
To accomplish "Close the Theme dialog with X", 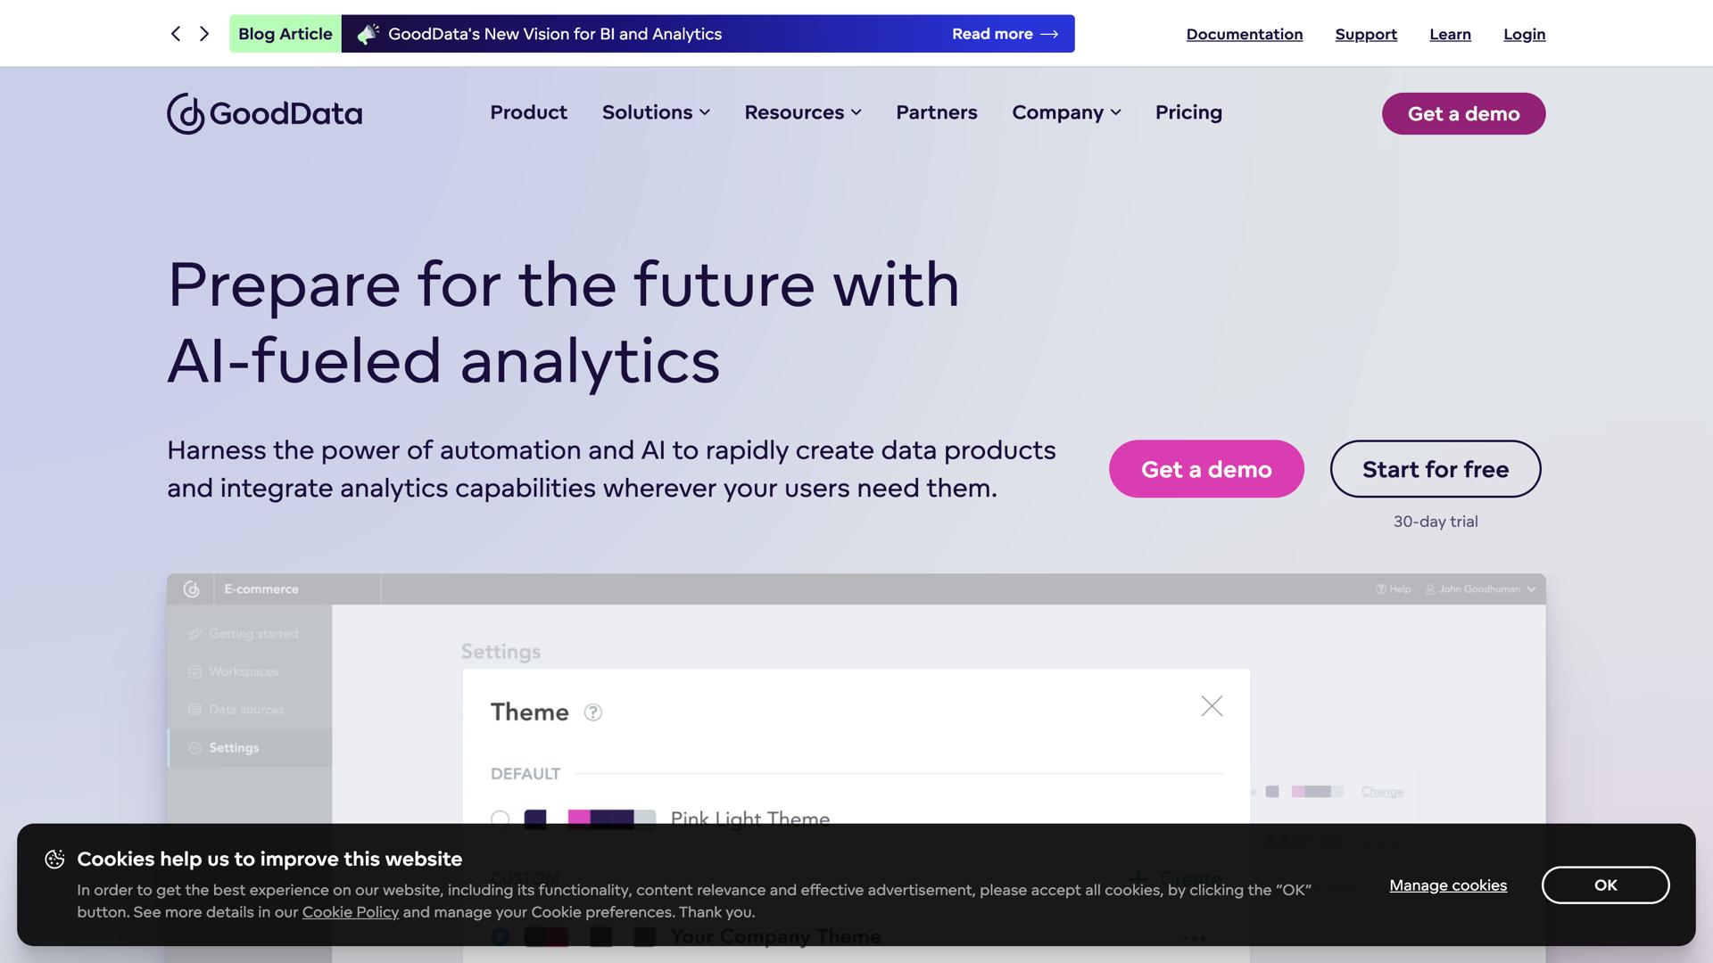I will (1212, 706).
